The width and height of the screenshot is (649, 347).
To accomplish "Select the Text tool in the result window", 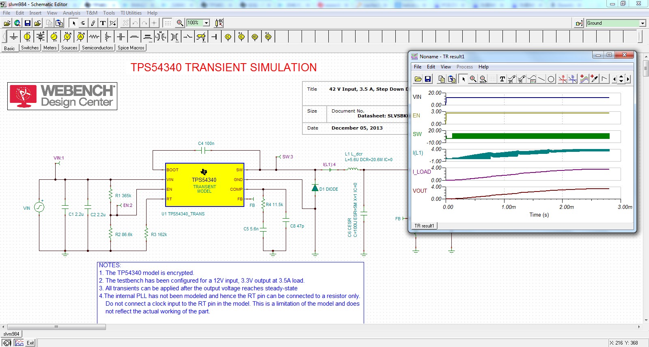I will coord(502,79).
